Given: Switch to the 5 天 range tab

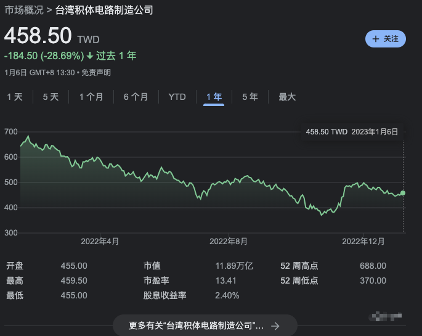Looking at the screenshot, I should [51, 97].
